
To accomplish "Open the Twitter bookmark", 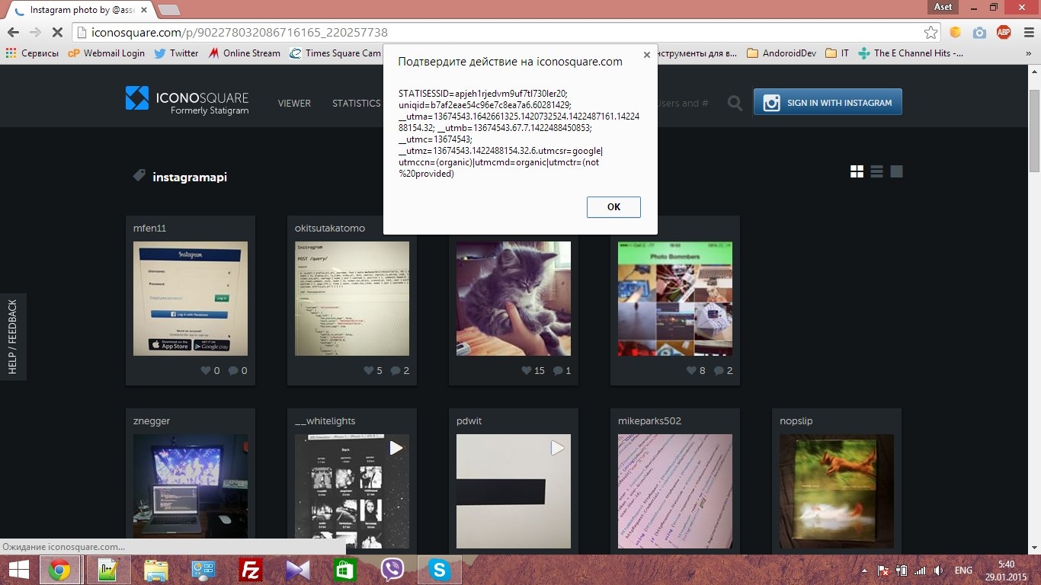I will tap(176, 53).
